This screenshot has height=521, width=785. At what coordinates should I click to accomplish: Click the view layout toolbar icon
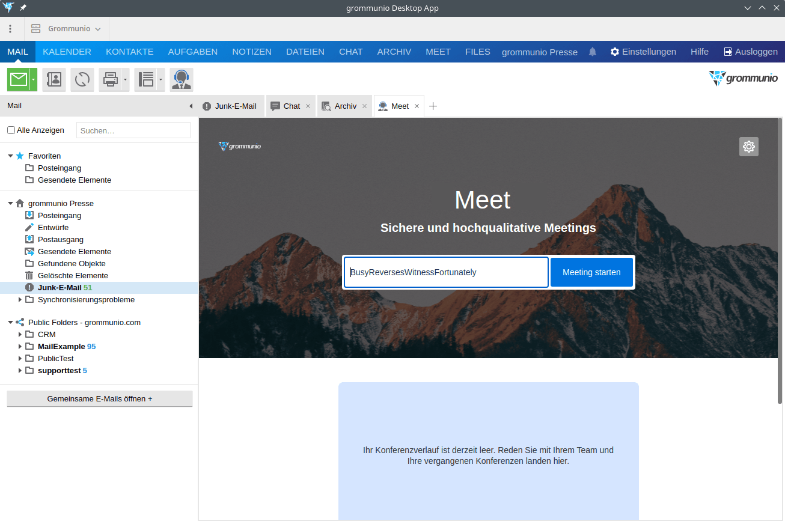coord(145,79)
